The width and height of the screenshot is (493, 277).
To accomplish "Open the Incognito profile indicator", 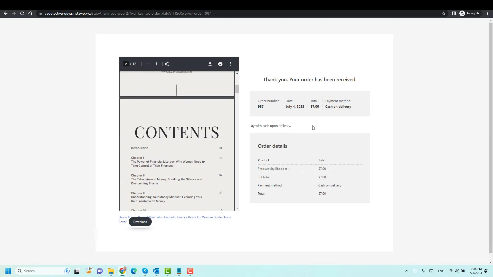I will pyautogui.click(x=470, y=13).
